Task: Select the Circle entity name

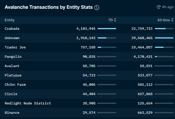Action: coord(11,94)
